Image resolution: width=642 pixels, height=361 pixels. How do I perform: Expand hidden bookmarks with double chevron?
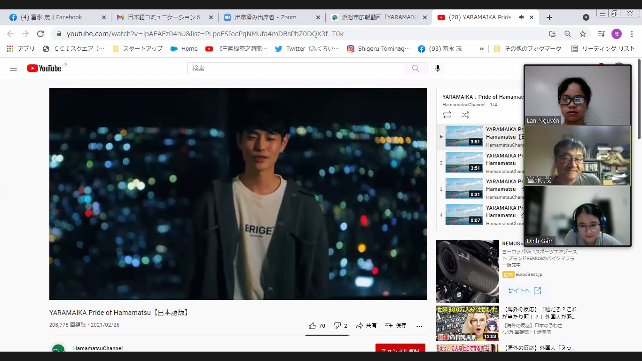(x=481, y=48)
